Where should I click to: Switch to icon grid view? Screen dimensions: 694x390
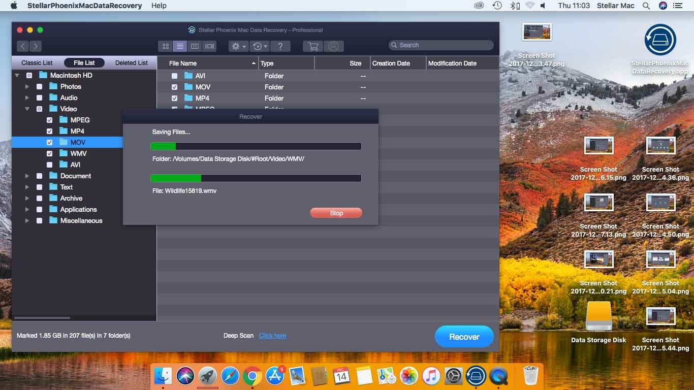[165, 46]
